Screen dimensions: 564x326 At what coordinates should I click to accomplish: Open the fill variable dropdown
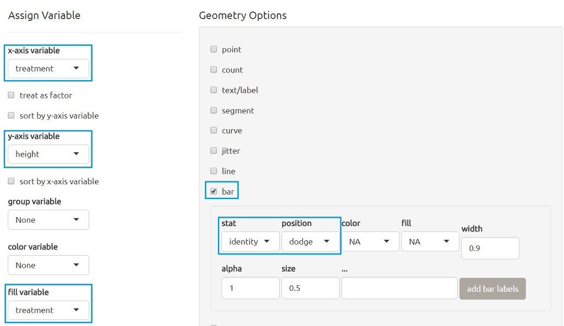[x=48, y=310]
